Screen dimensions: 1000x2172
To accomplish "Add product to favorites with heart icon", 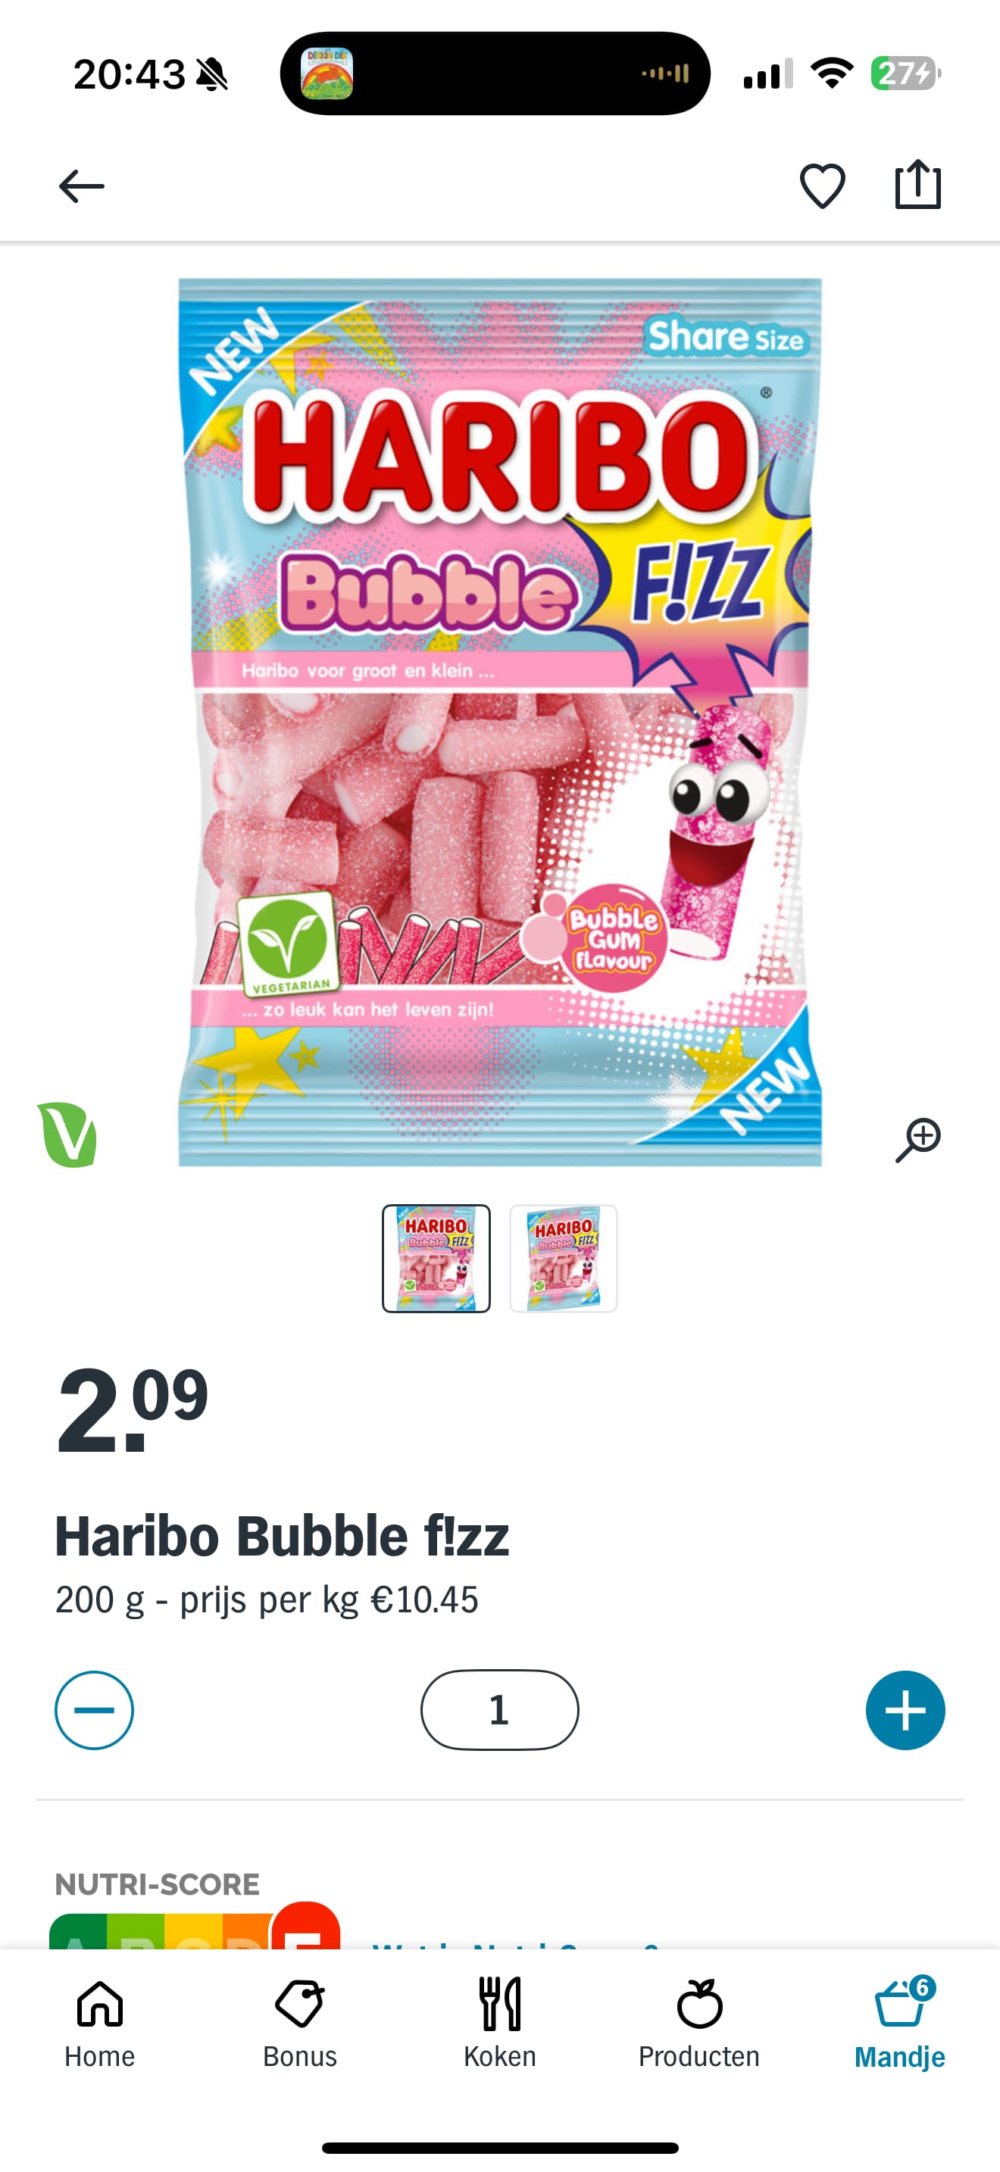I will point(822,186).
